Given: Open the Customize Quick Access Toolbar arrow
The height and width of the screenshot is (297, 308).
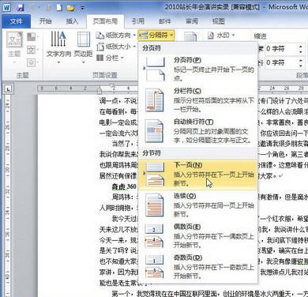Looking at the screenshot, I should point(82,9).
